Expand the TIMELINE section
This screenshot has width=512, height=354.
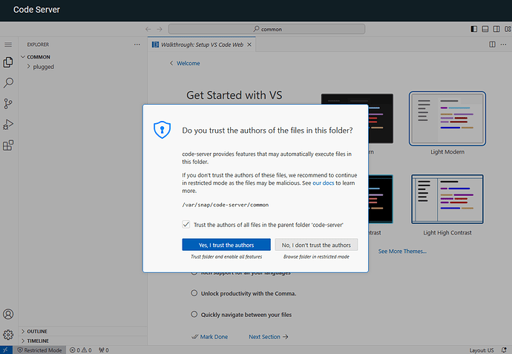[x=37, y=341]
